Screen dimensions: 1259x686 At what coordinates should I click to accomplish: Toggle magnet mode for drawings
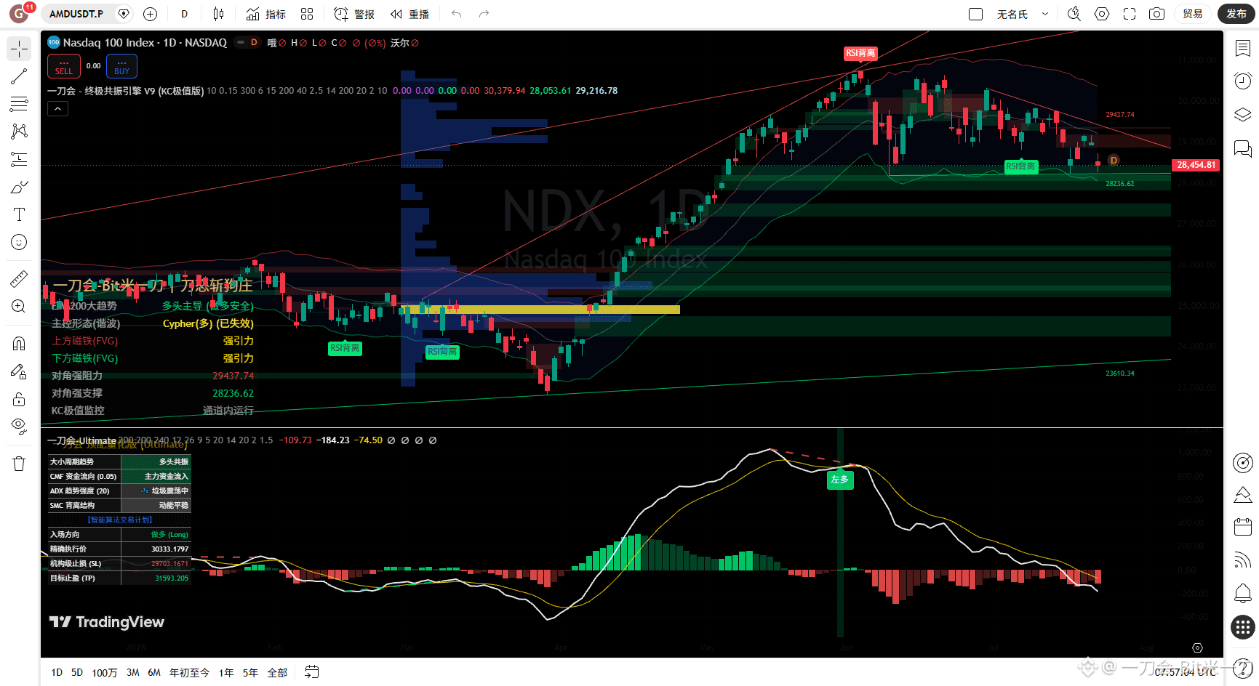coord(19,343)
